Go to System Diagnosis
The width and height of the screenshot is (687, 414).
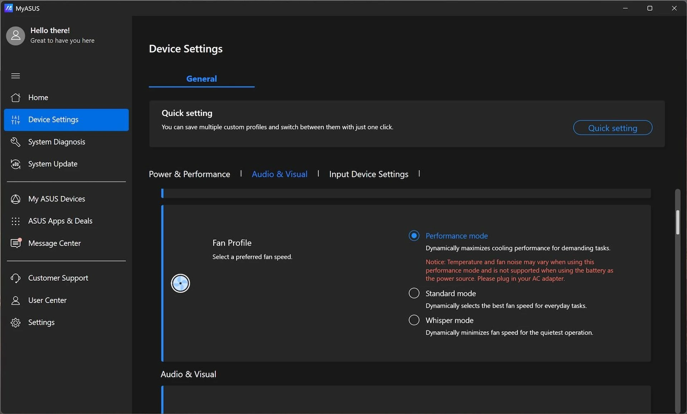coord(66,142)
